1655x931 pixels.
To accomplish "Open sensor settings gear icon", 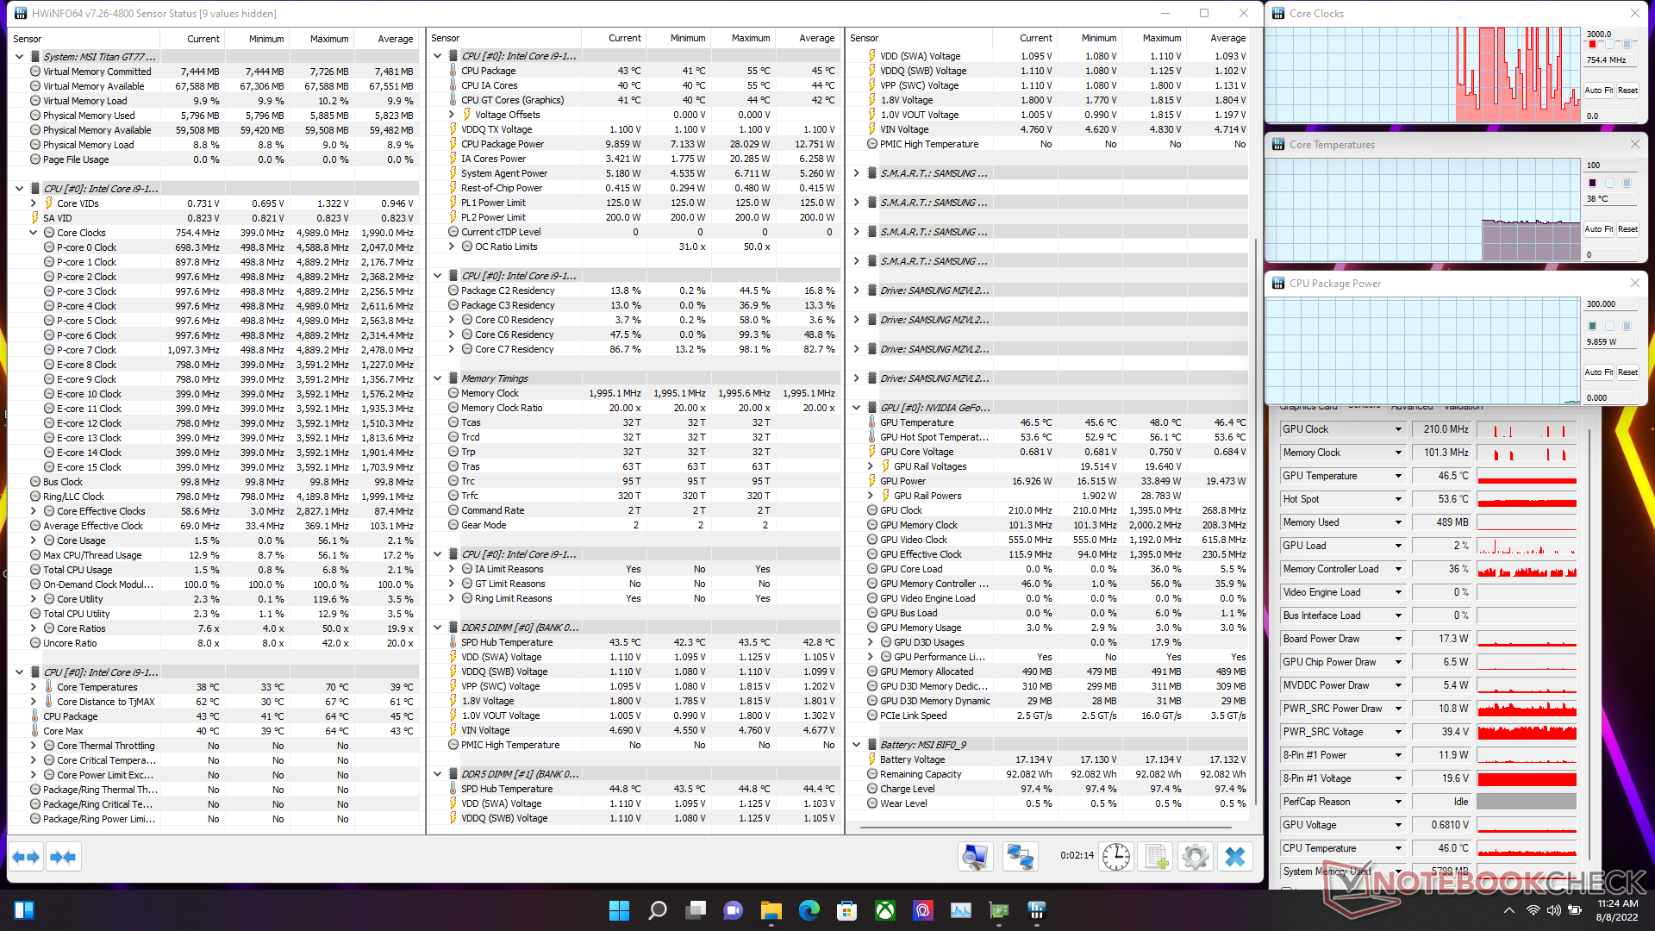I will click(x=1196, y=857).
